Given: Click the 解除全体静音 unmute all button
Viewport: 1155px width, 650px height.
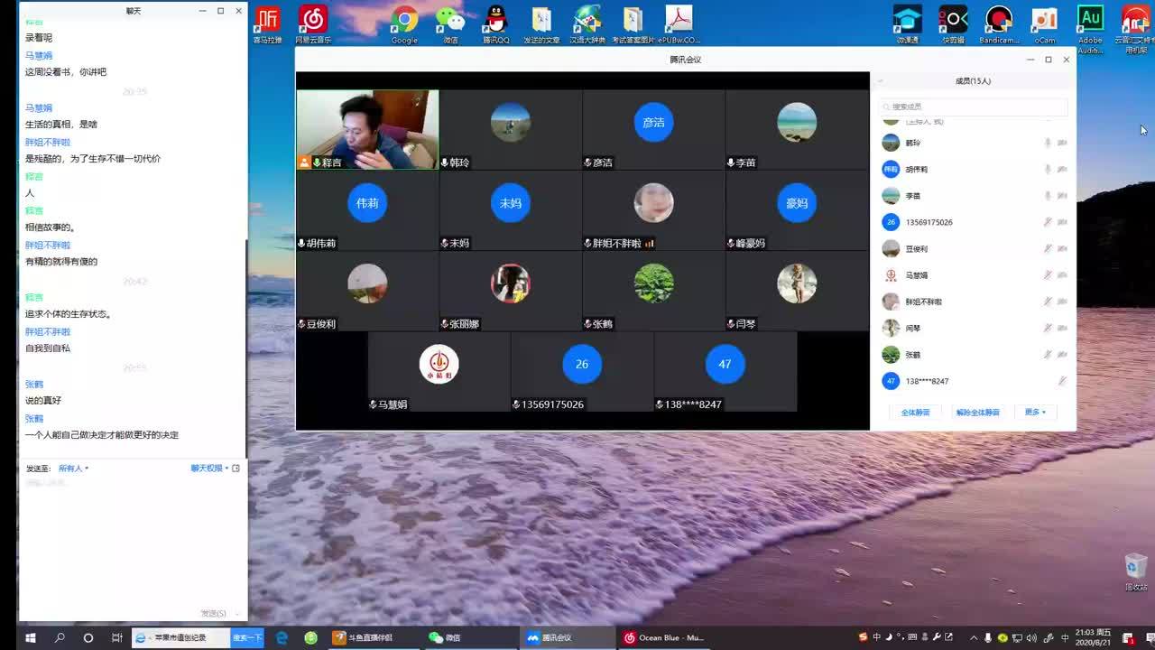Looking at the screenshot, I should click(x=978, y=413).
